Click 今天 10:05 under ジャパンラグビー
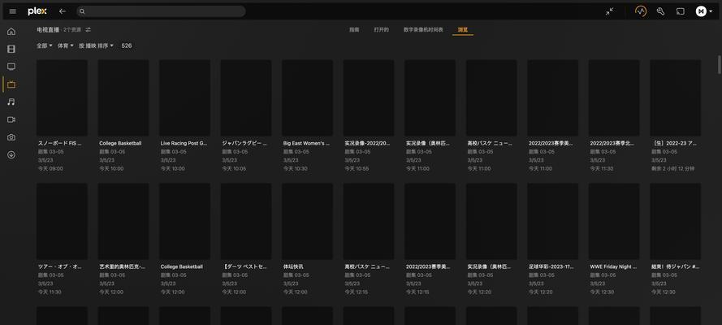Screen dimensions: 722x325 (x=234, y=168)
